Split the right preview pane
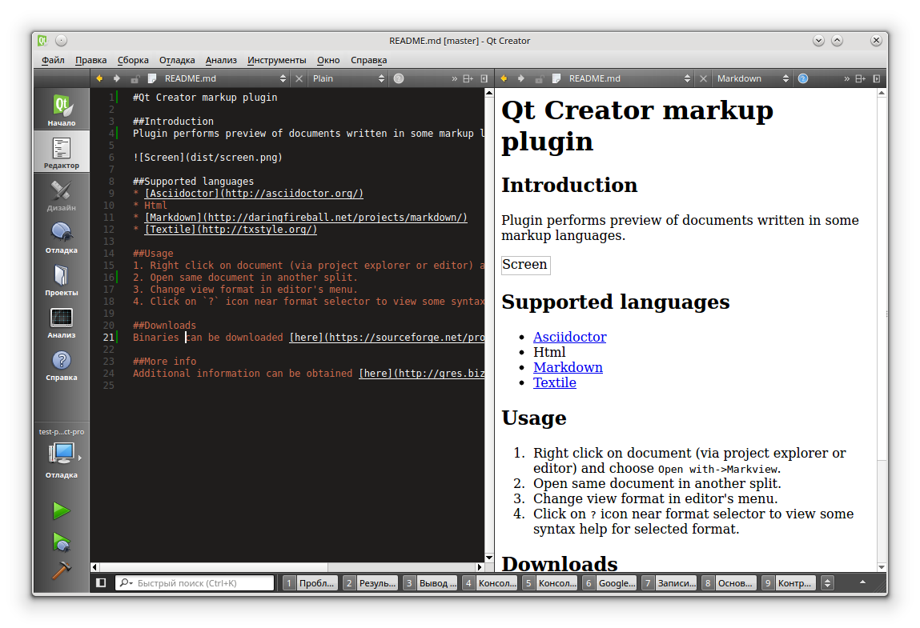Screen dimensions: 920x628 (x=860, y=78)
